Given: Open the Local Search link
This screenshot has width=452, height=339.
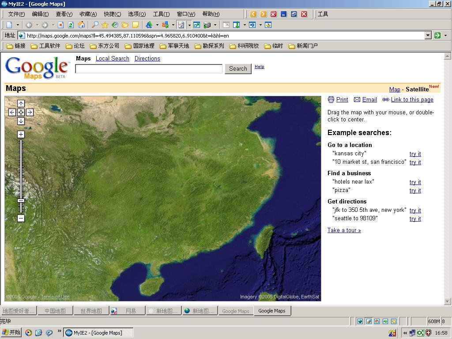Looking at the screenshot, I should 113,58.
